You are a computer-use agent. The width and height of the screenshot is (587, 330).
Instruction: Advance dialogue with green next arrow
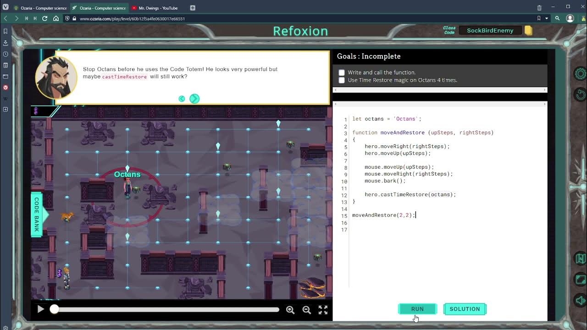(194, 99)
